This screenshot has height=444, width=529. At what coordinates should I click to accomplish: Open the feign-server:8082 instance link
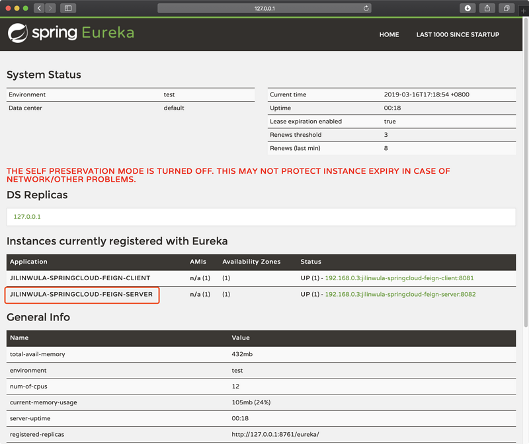[400, 294]
